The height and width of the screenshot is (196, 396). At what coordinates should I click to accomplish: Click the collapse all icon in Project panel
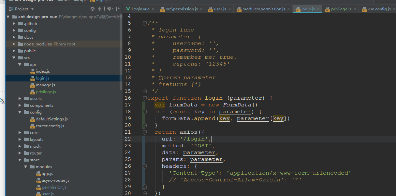coord(100,9)
